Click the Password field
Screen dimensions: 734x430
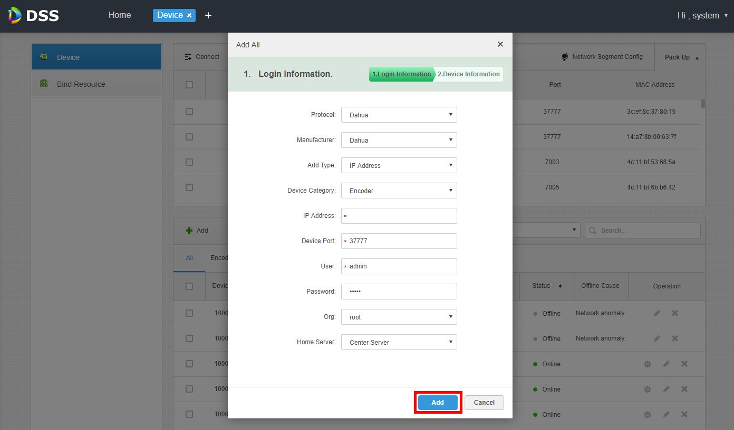click(399, 292)
